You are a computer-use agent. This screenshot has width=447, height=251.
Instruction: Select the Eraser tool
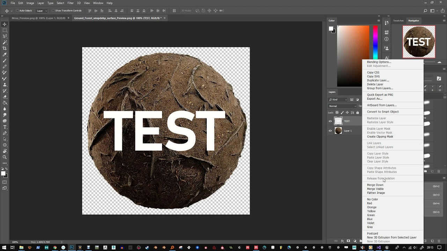pos(5,97)
